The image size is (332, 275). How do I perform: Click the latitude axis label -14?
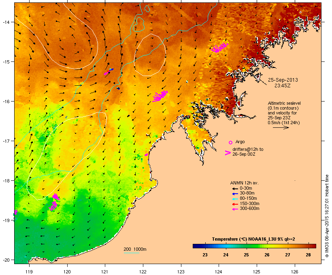pos(6,22)
